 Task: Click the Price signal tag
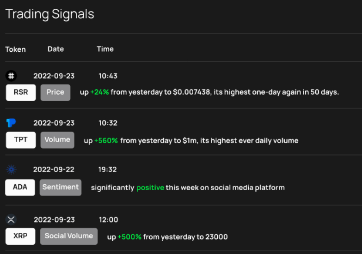[55, 92]
